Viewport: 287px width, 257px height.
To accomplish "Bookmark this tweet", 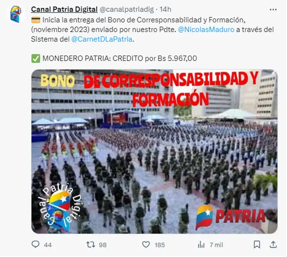I will (x=257, y=244).
